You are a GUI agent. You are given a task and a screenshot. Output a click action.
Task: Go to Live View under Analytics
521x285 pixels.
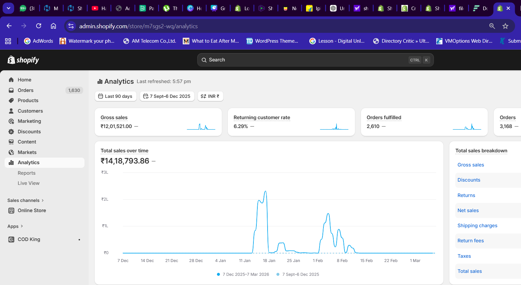click(x=29, y=183)
